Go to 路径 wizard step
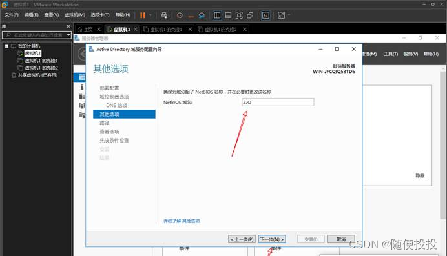The image size is (447, 256). [x=105, y=123]
